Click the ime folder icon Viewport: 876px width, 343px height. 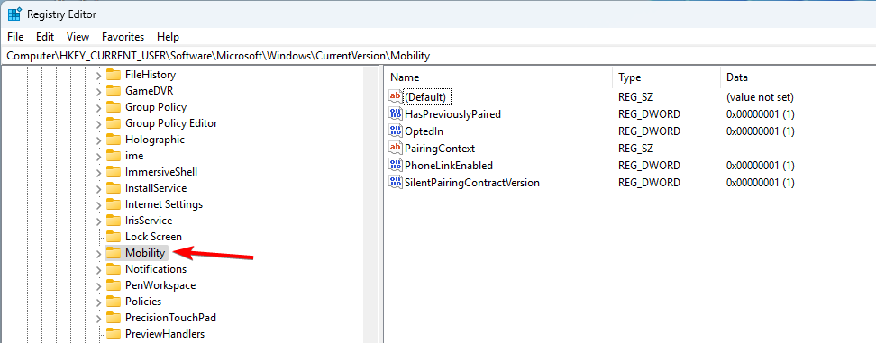(114, 156)
